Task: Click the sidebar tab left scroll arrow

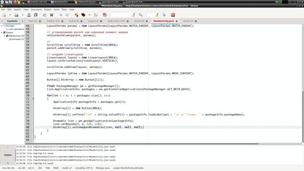Action: 2,21
